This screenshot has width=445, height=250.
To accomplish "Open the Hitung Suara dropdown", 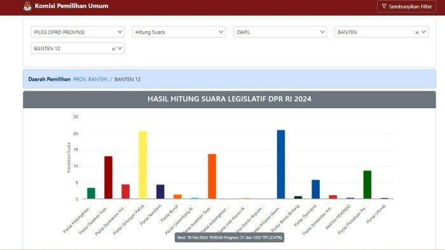I will pos(179,32).
